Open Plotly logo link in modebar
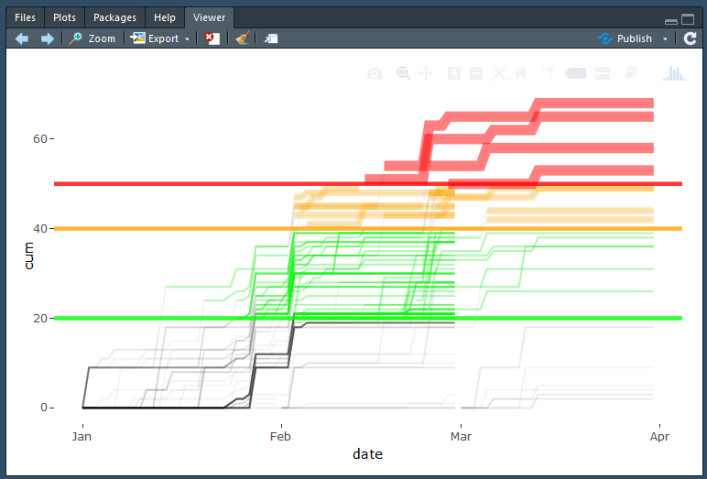 [x=674, y=73]
